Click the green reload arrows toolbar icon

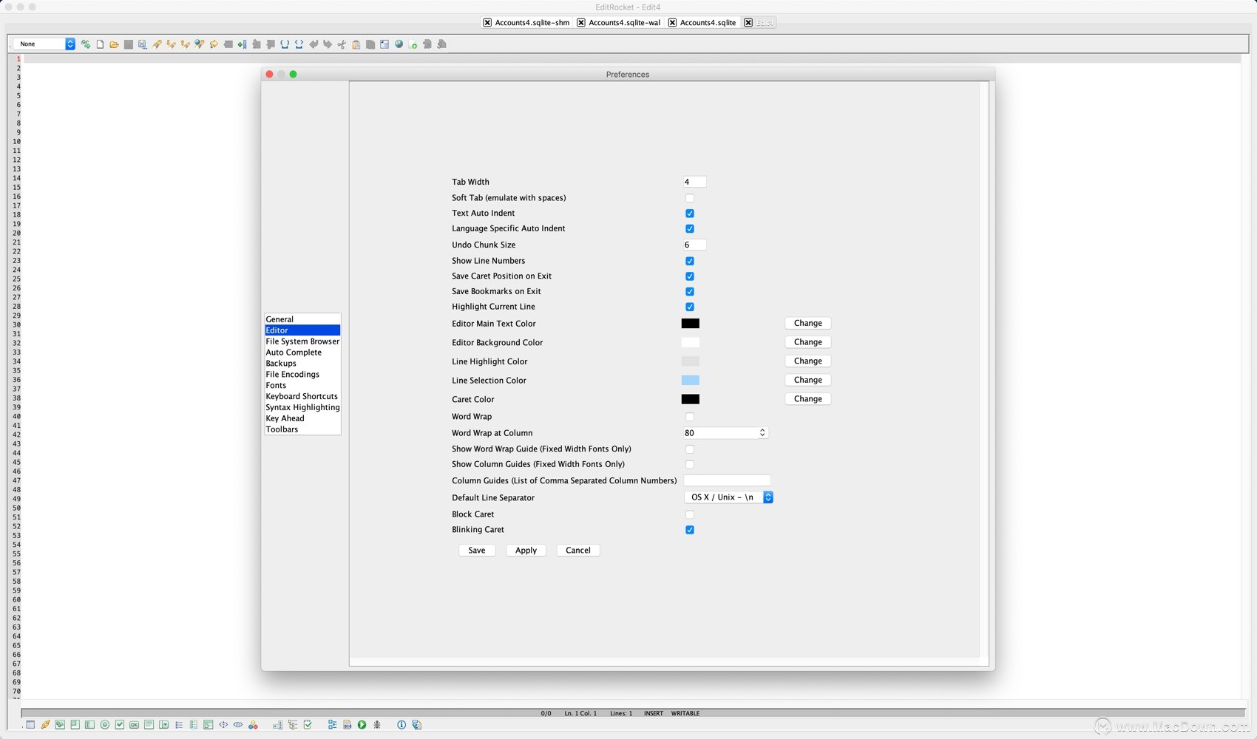coord(86,44)
